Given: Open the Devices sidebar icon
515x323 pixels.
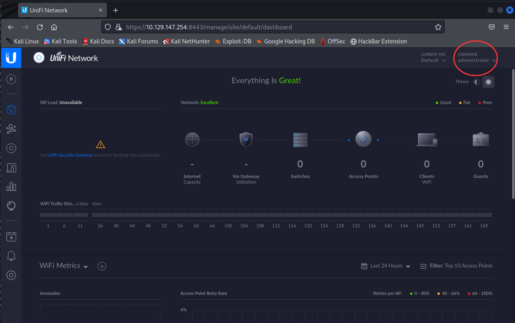Looking at the screenshot, I should point(11,149).
